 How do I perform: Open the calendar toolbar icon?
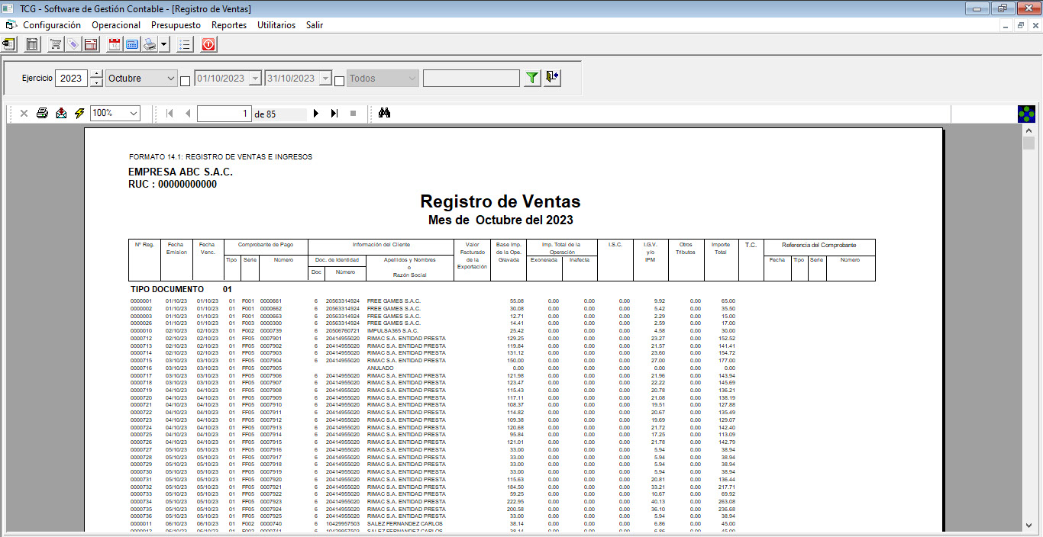(115, 44)
